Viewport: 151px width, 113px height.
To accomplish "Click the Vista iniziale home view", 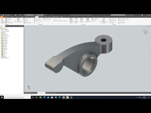I will [x=121, y=23].
